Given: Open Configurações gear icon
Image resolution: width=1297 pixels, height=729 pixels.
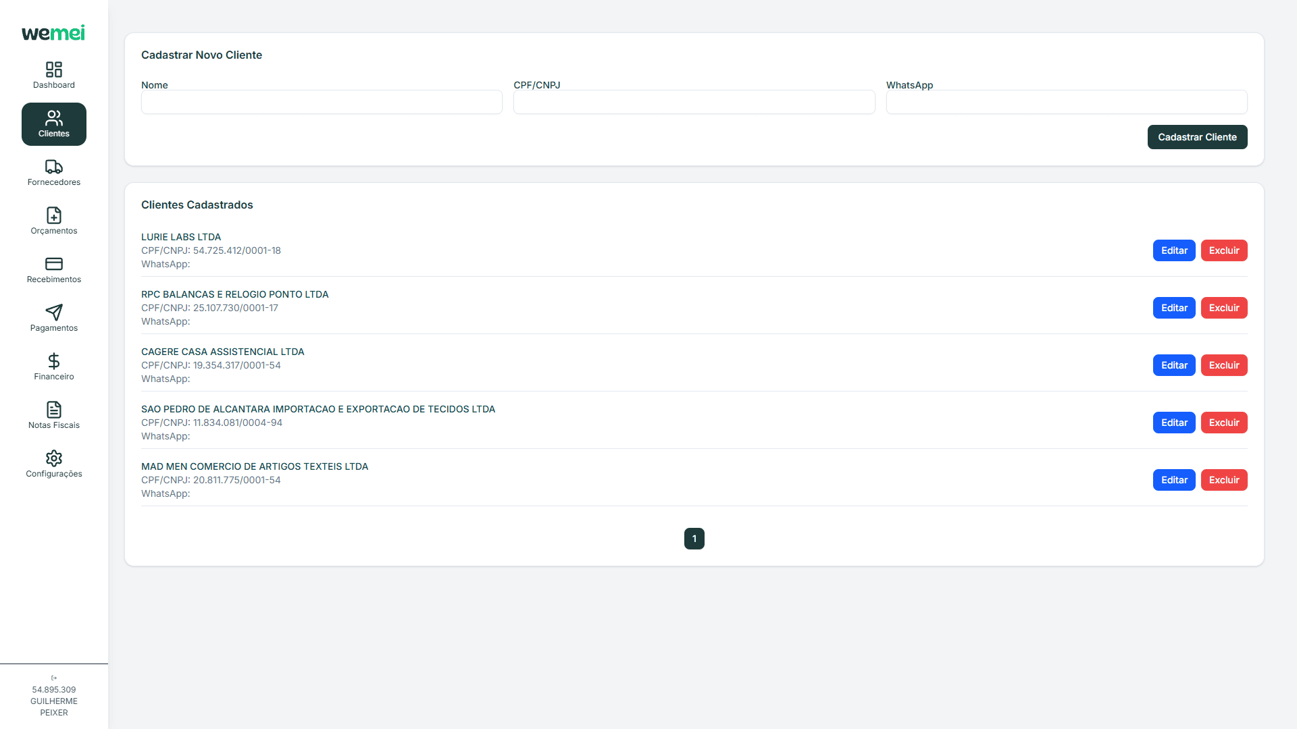Looking at the screenshot, I should 54,458.
